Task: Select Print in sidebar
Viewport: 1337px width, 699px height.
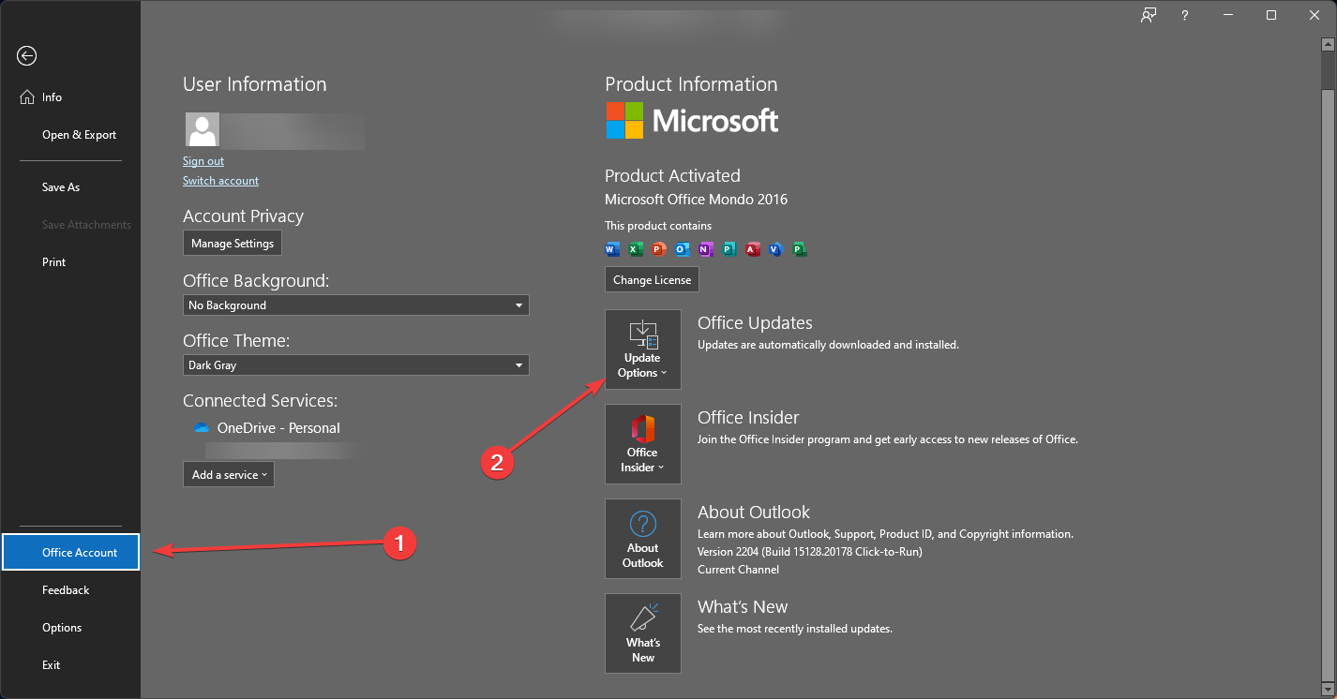Action: (x=70, y=262)
